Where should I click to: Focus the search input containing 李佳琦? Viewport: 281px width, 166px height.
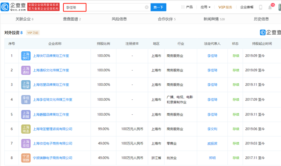[107, 7]
